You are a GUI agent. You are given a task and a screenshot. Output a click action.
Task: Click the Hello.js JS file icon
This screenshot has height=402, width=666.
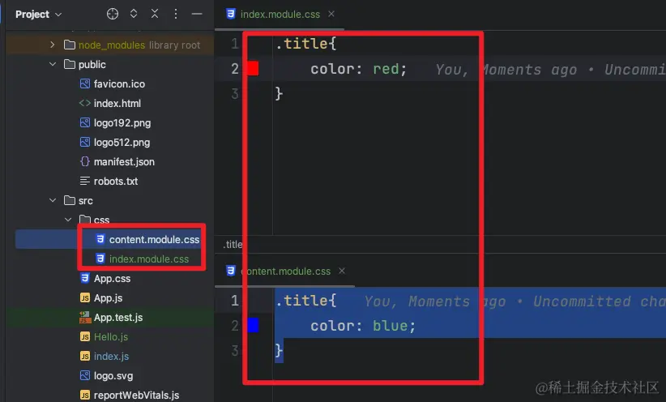(85, 336)
